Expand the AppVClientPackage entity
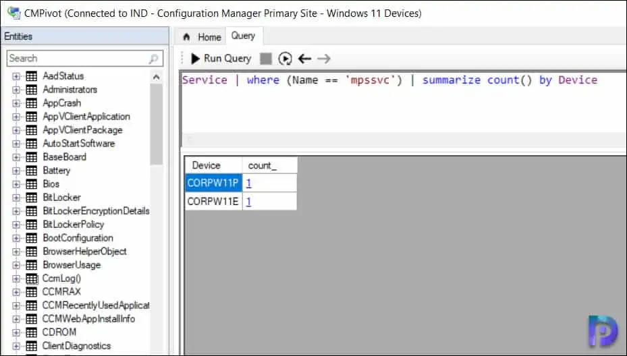Image resolution: width=627 pixels, height=356 pixels. pyautogui.click(x=16, y=130)
